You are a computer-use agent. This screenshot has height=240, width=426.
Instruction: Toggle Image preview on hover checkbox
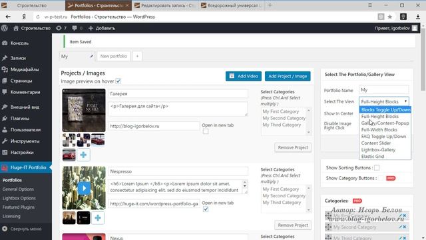click(118, 81)
